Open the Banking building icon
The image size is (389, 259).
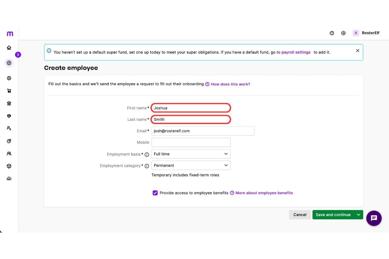9,103
